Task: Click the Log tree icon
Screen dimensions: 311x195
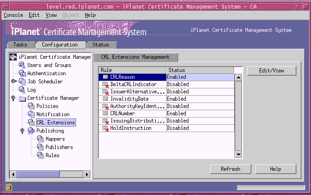Action: coord(22,90)
